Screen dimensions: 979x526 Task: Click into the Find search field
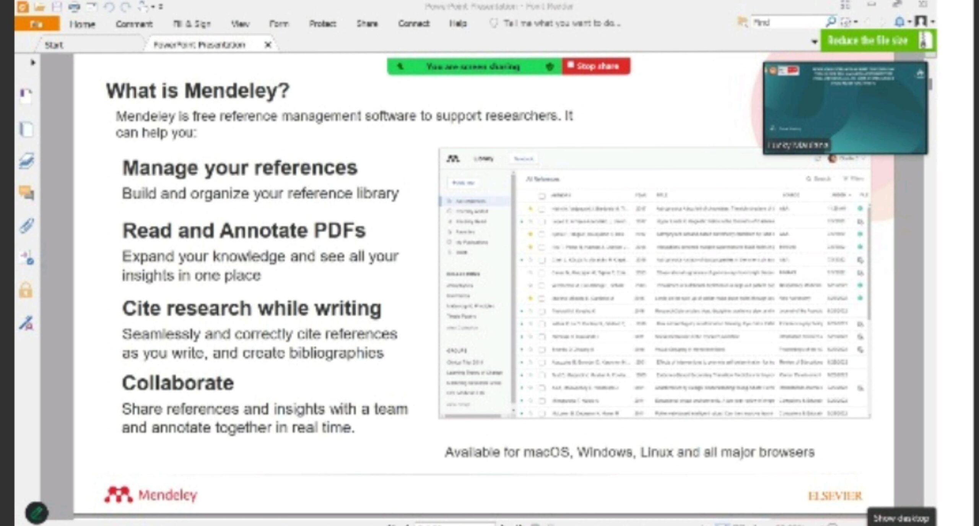coord(788,23)
